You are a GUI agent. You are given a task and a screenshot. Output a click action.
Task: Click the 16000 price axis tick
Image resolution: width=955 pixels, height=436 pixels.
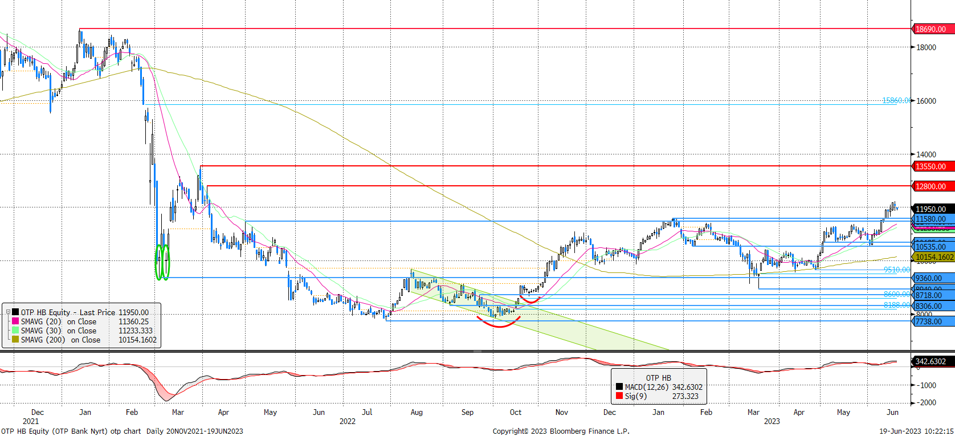[x=926, y=101]
